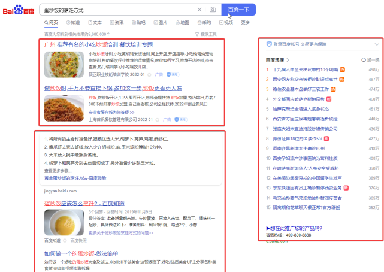
Task: Switch to the 图片 tab
Action: click(160, 23)
